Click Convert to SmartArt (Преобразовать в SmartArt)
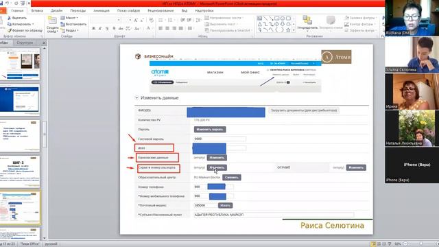The height and width of the screenshot is (247, 439). [229, 30]
